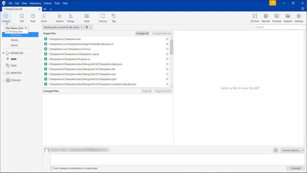Open the Repository menu
The width and height of the screenshot is (307, 173).
pos(35,3)
